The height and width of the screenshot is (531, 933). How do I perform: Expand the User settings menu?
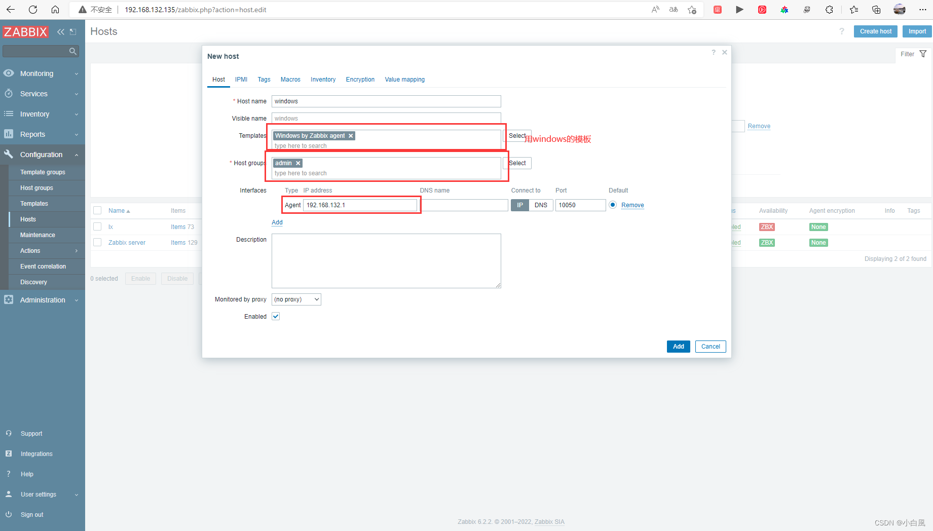click(x=43, y=495)
